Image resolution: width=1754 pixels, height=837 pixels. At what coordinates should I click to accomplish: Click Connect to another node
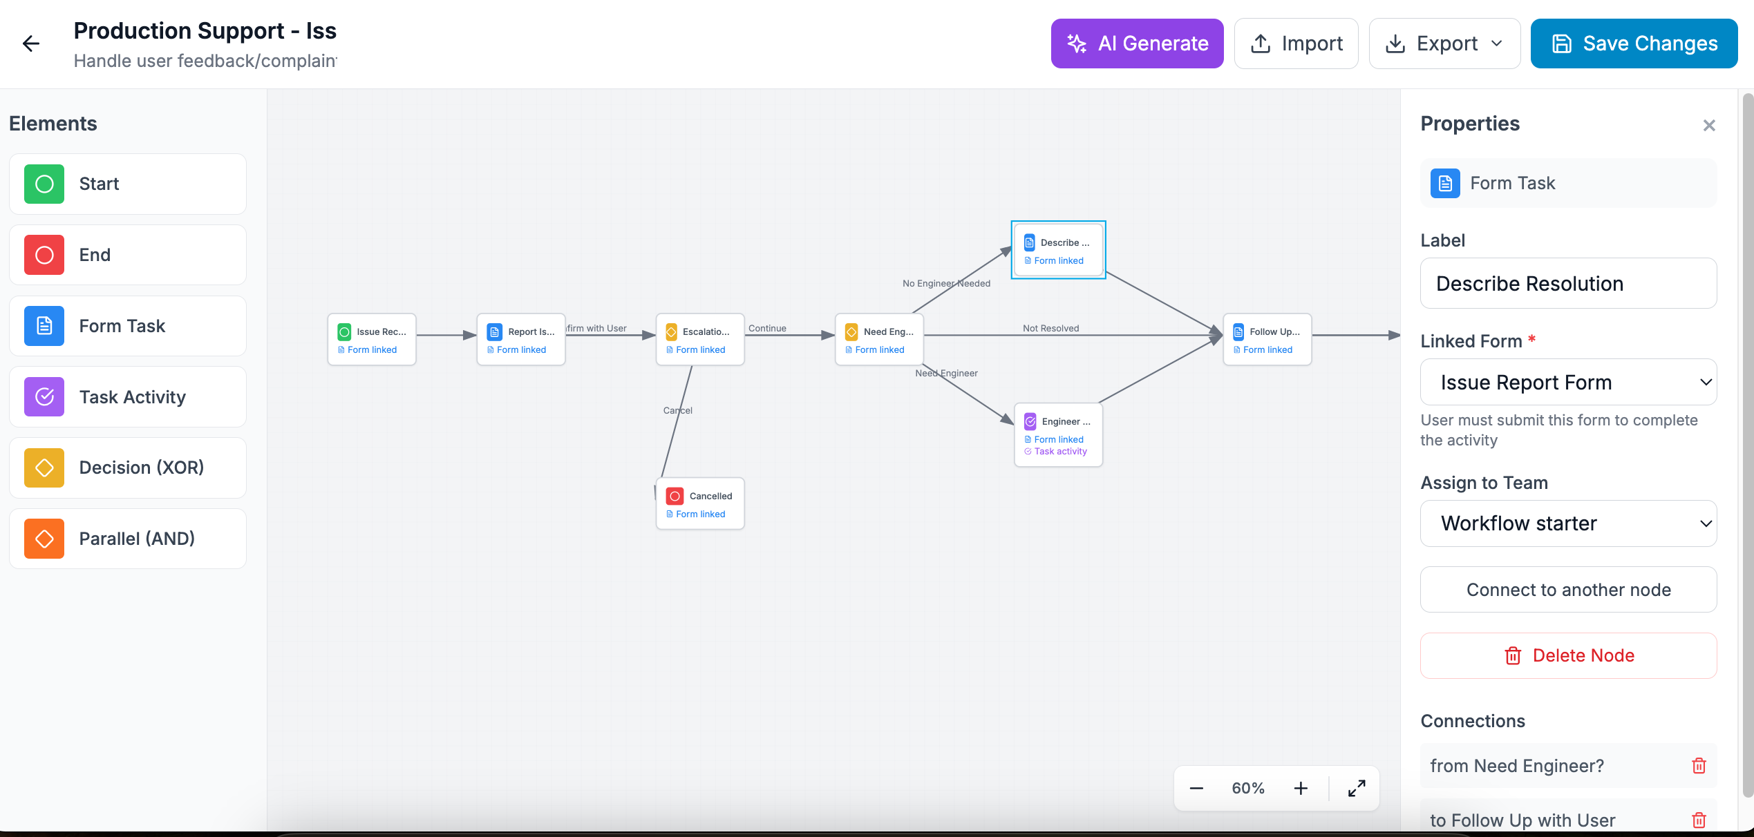click(1568, 590)
